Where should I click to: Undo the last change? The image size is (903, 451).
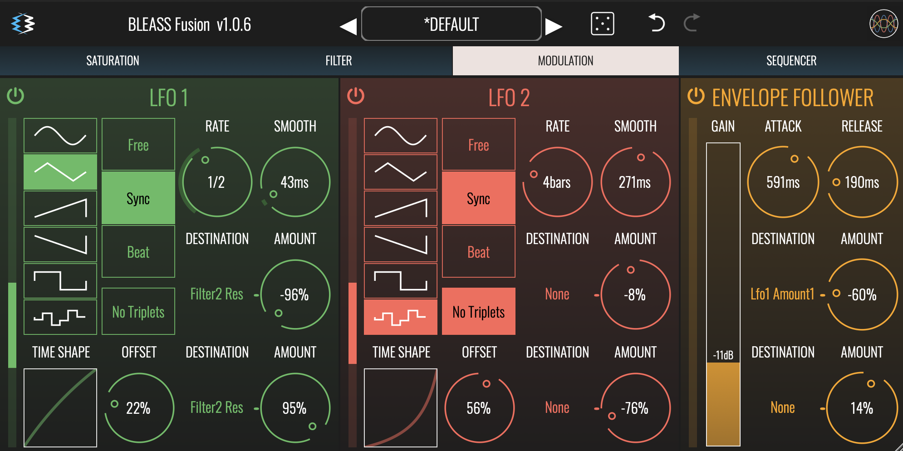tap(657, 23)
